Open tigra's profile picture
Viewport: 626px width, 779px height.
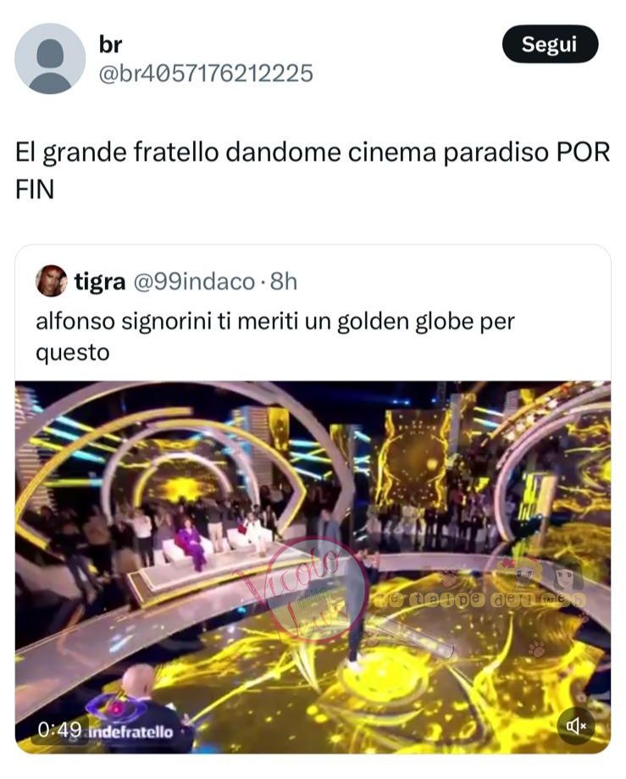pyautogui.click(x=52, y=281)
